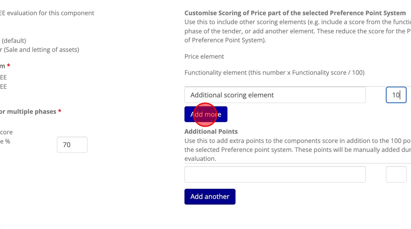The height and width of the screenshot is (229, 411).
Task: Click the multiple phases required label
Action: click(30, 111)
